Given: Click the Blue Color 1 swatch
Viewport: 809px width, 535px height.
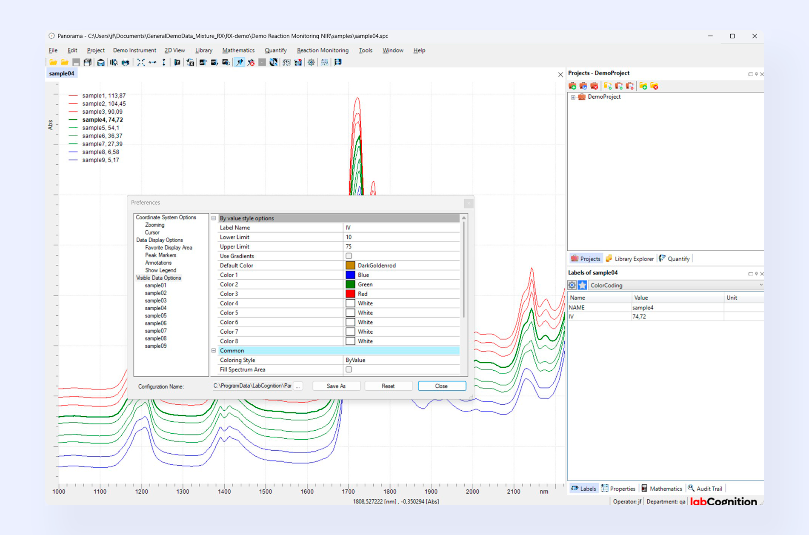Looking at the screenshot, I should pyautogui.click(x=350, y=275).
